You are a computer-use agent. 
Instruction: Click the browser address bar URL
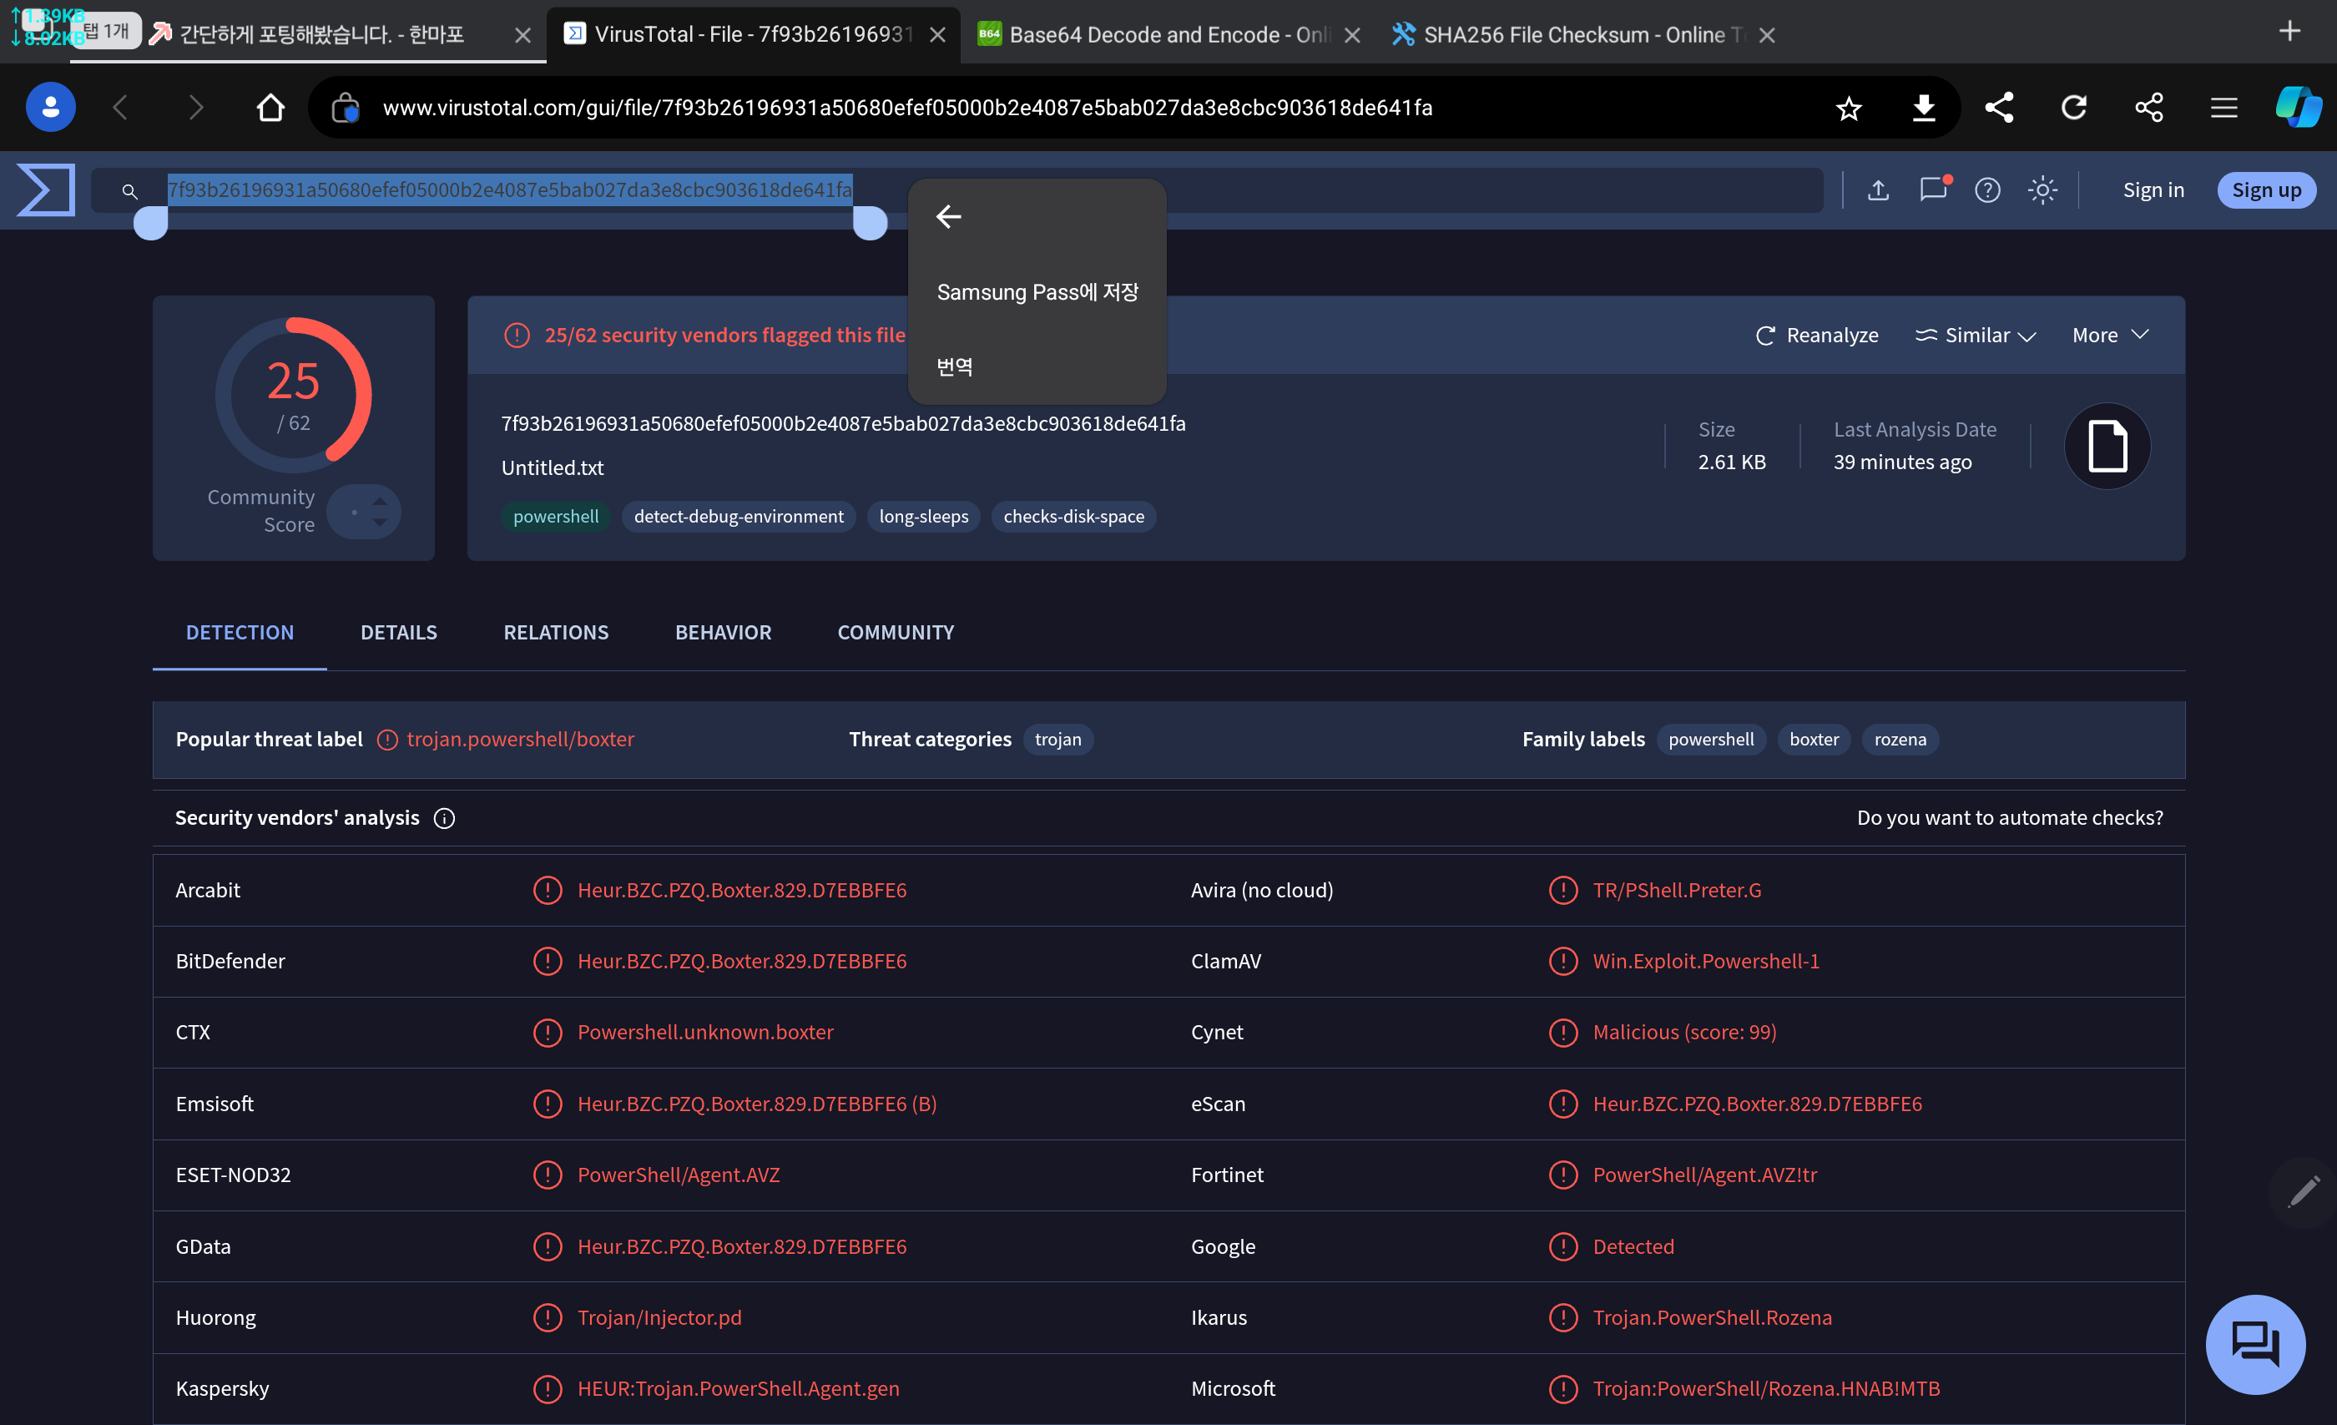[906, 107]
